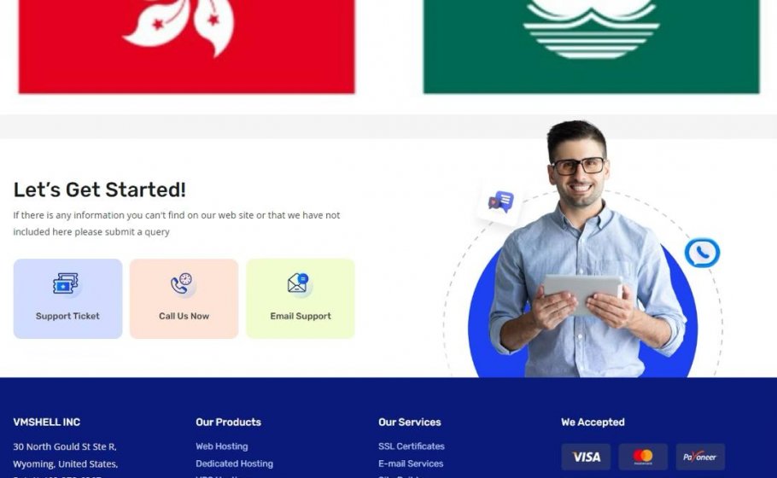Image resolution: width=777 pixels, height=478 pixels.
Task: Click the blue phone bubble icon
Action: (702, 253)
